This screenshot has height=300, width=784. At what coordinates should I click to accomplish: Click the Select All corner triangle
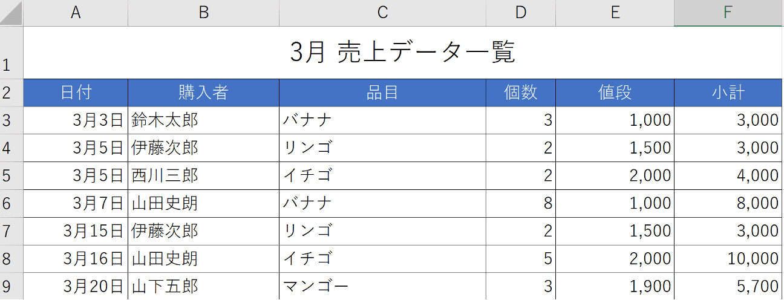(x=11, y=13)
